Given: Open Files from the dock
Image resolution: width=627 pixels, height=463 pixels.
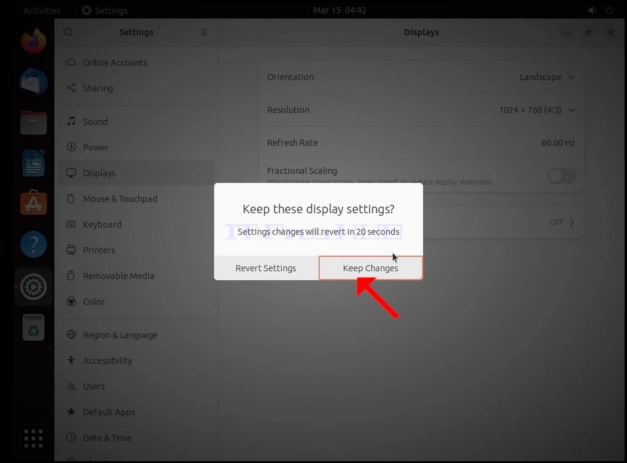Looking at the screenshot, I should point(34,122).
